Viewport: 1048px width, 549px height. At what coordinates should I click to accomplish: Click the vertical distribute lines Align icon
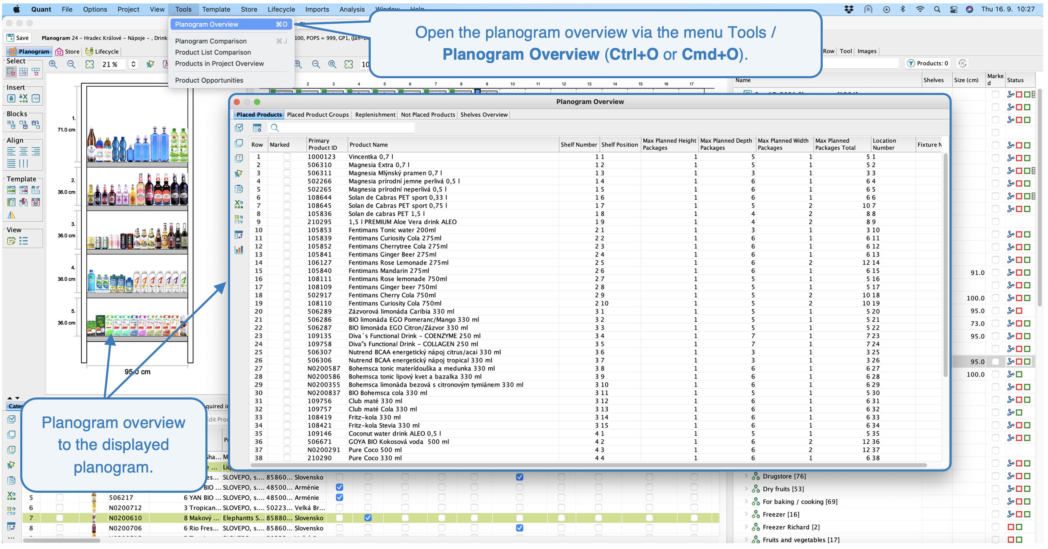[24, 164]
